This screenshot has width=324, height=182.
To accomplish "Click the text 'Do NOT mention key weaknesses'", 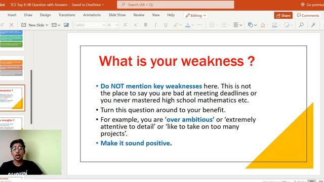I will tap(151, 86).
